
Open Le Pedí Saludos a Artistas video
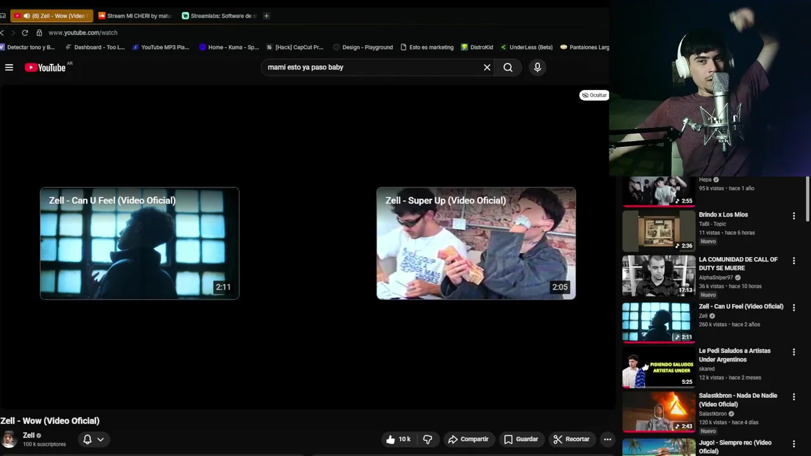735,355
